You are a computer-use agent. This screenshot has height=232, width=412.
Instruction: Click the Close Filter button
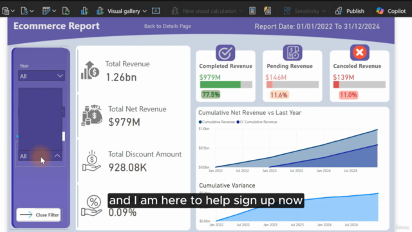[39, 215]
